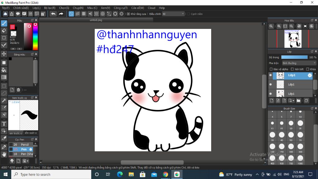
Task: Create a new layer folder
Action: (298, 101)
